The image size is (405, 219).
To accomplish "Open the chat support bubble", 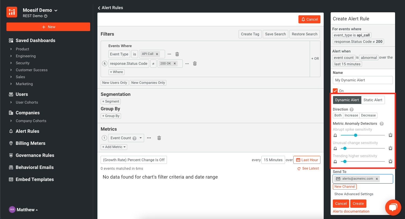I will click(x=393, y=207).
